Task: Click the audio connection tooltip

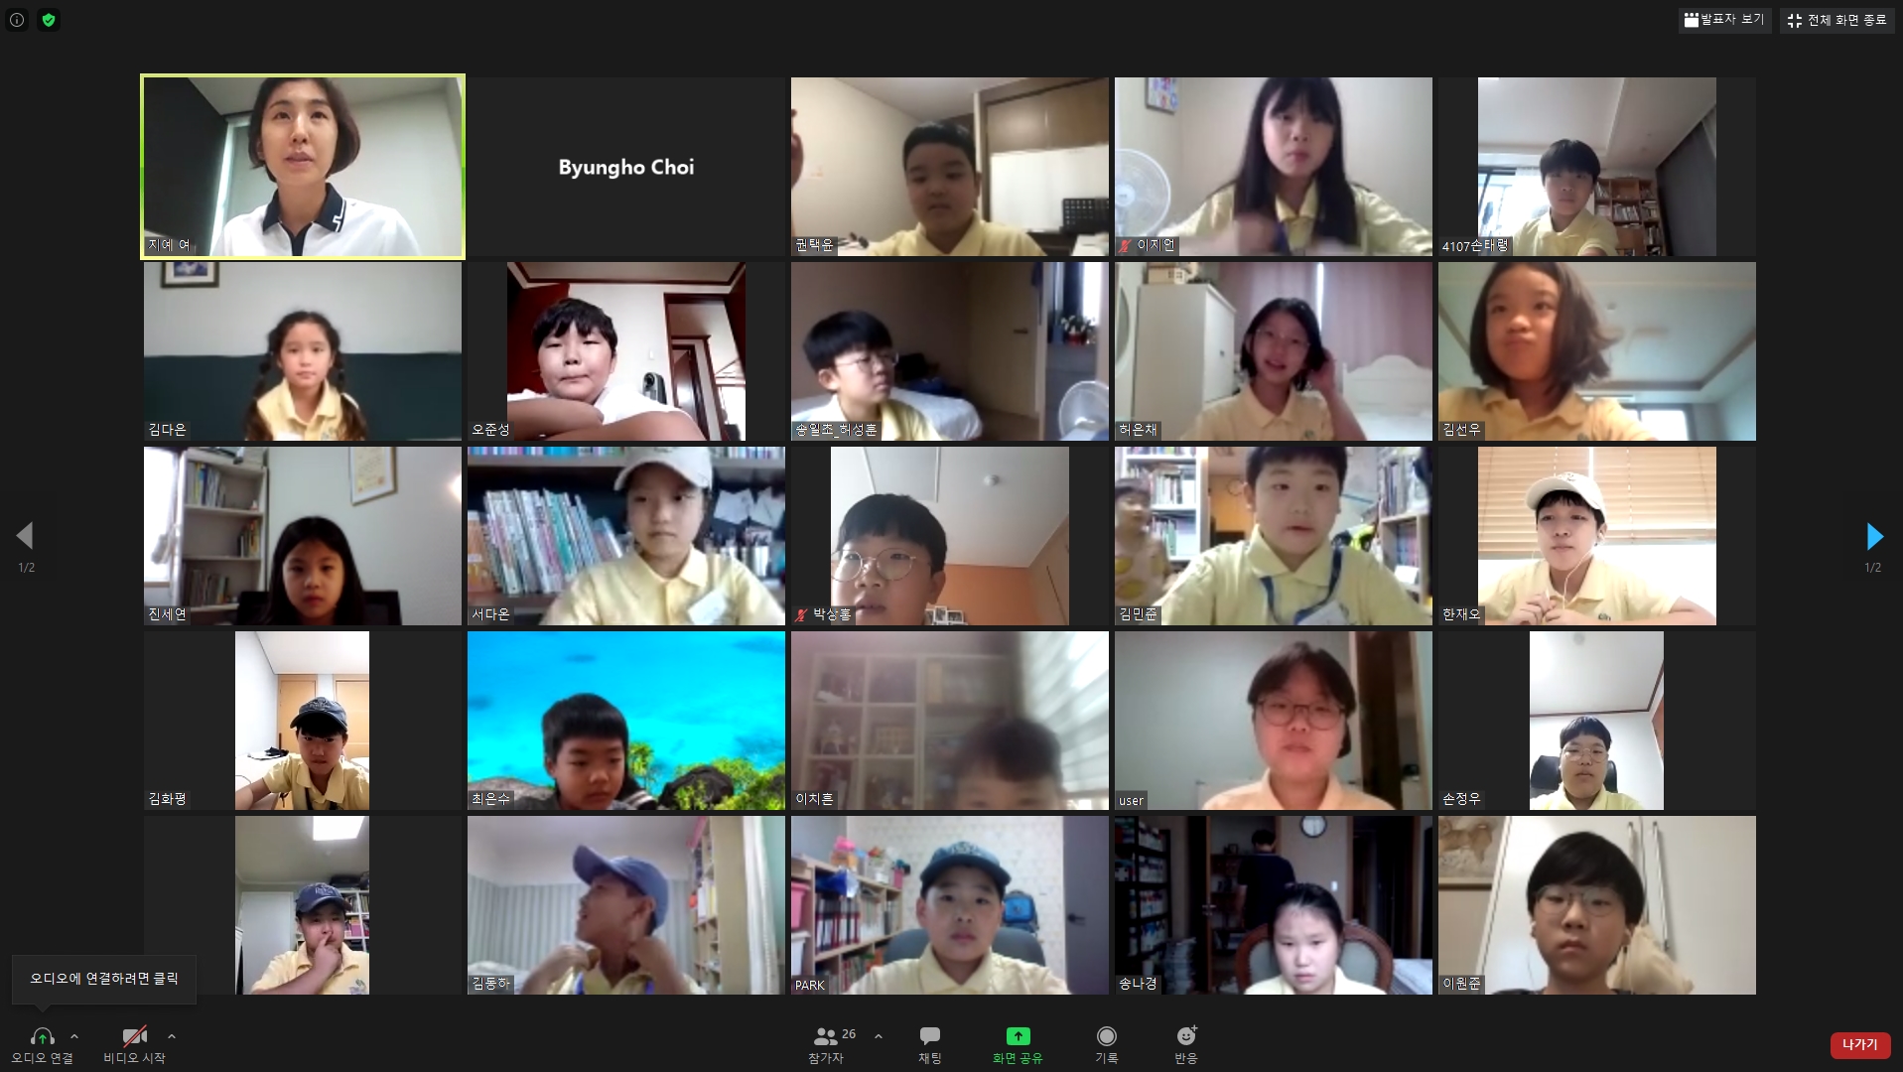Action: tap(104, 979)
